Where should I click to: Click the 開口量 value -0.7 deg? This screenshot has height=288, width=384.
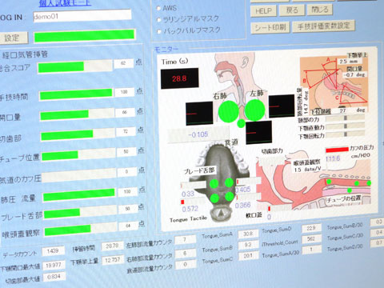tap(354, 75)
